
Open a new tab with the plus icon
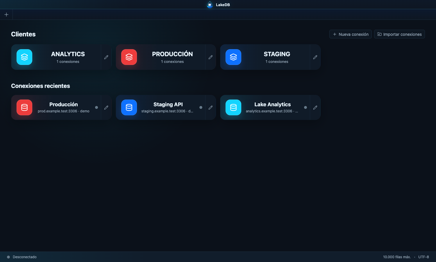[x=6, y=15]
